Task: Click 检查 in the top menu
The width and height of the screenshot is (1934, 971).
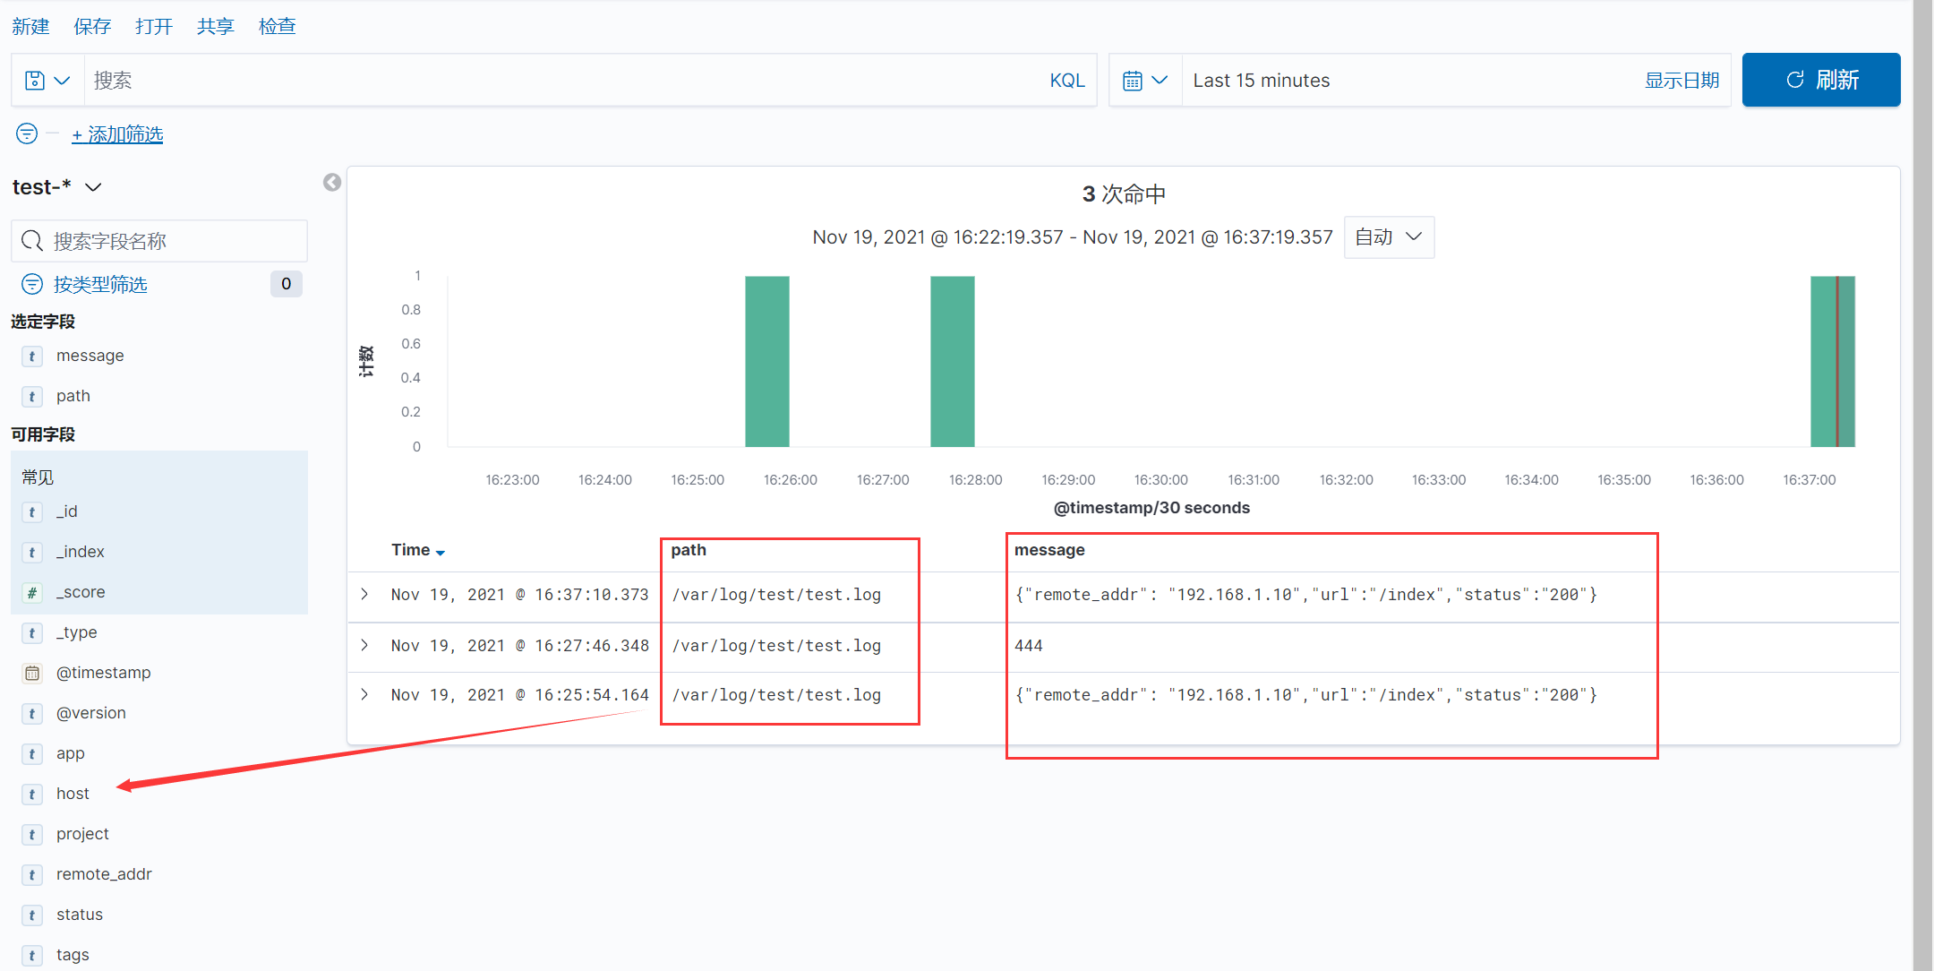Action: (278, 27)
